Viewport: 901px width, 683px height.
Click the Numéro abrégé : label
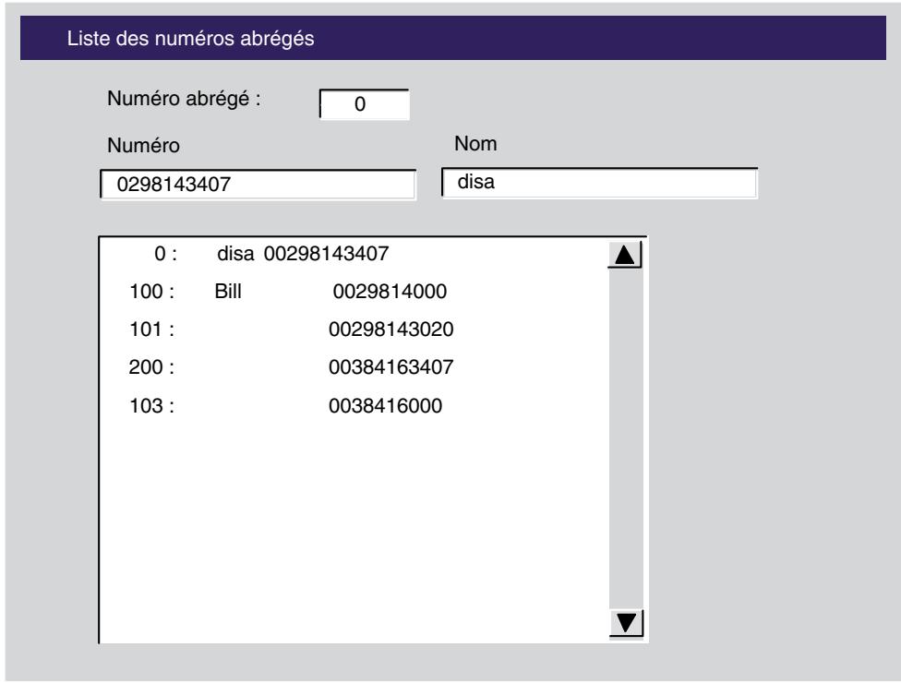tap(184, 99)
